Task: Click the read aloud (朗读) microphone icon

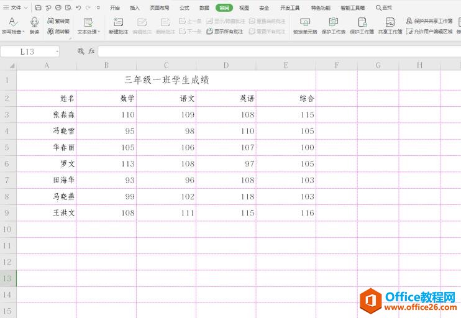Action: [x=34, y=22]
